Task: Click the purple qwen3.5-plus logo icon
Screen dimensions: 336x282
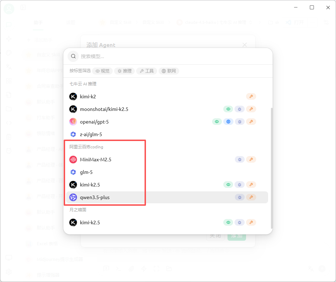Action: tap(73, 197)
